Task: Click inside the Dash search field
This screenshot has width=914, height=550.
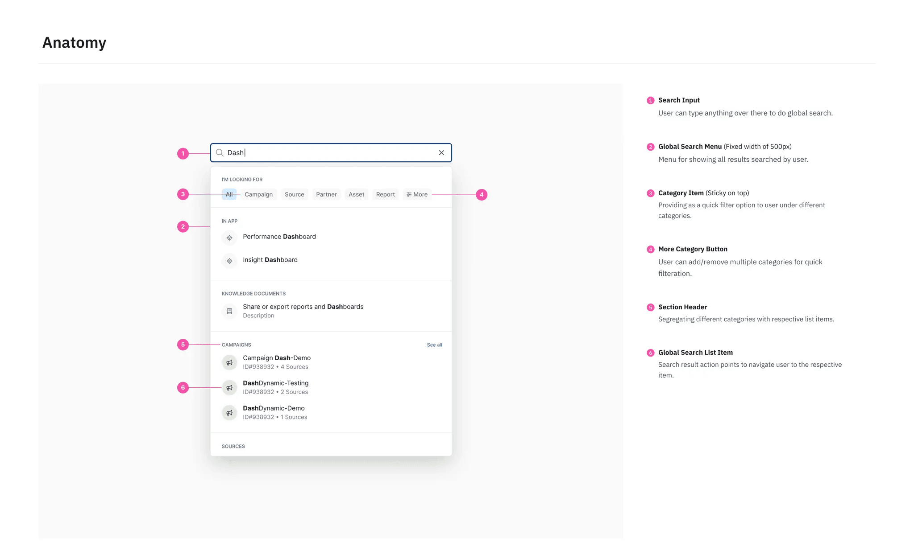Action: coord(330,153)
